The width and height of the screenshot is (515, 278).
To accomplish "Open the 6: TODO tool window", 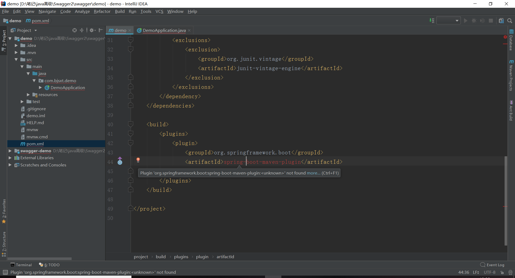I will 49,265.
